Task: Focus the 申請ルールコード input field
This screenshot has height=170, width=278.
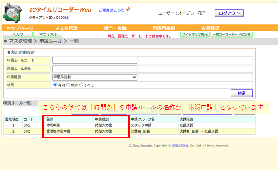Action: click(95, 60)
